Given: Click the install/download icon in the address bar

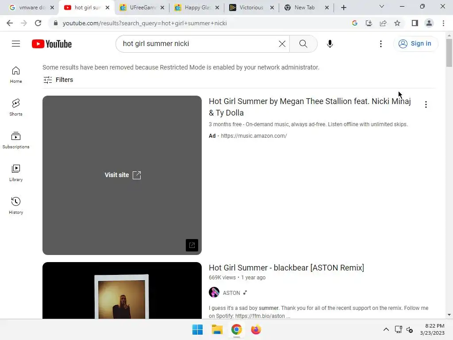Looking at the screenshot, I should click(369, 23).
